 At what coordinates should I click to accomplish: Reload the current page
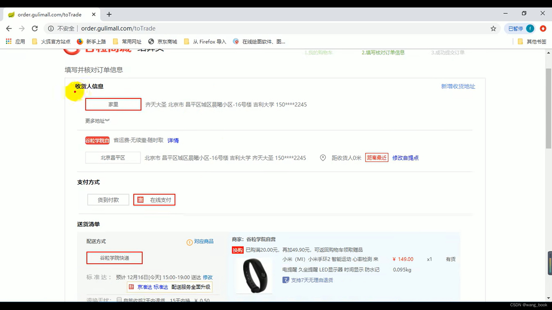(35, 28)
